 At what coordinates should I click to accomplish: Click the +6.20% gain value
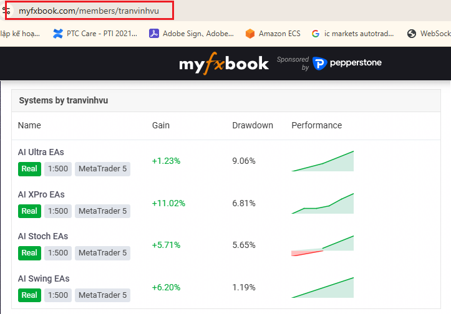[x=166, y=287]
